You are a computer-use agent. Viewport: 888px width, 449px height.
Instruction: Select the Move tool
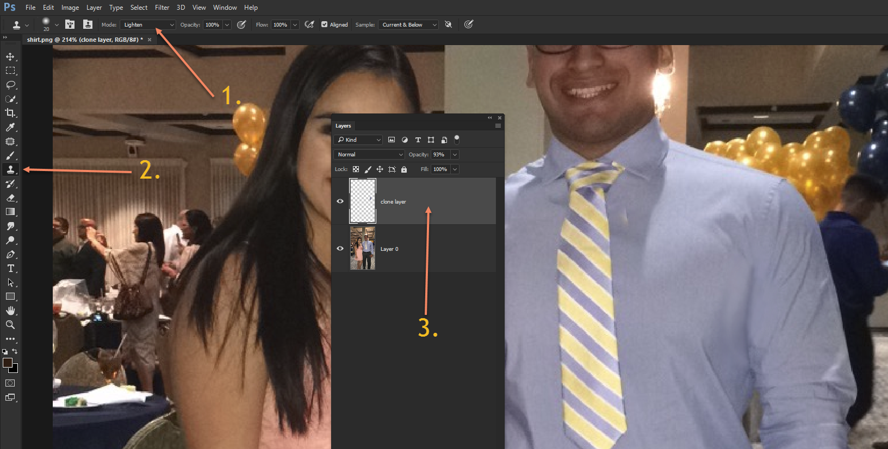pos(10,56)
